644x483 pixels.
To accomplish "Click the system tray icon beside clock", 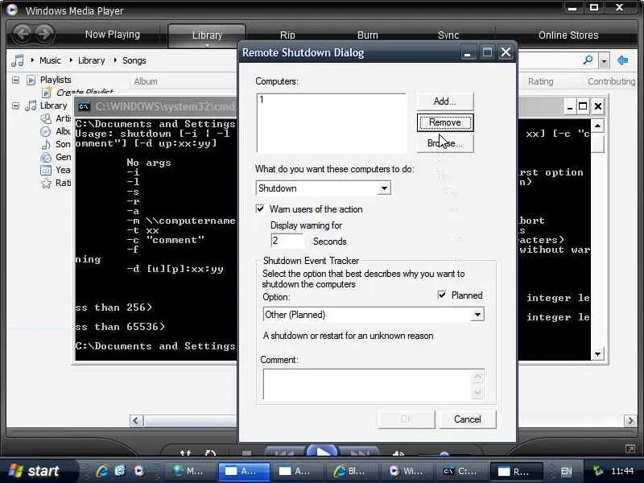I will point(598,471).
